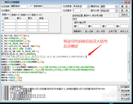Click the 控盘线 code line
This screenshot has height=104, width=133.
click(48, 70)
